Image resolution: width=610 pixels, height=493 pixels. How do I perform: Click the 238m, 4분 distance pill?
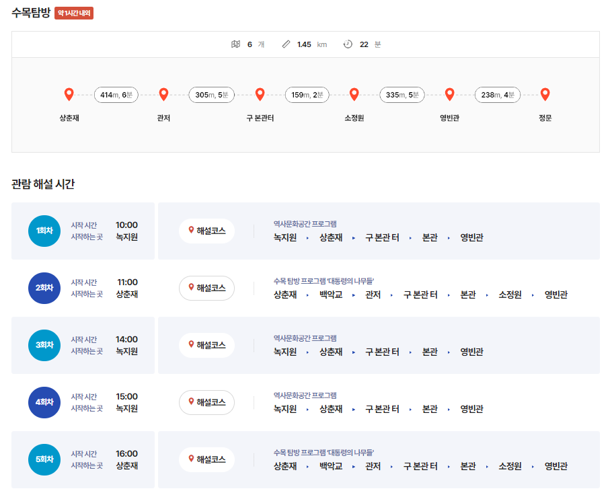(498, 95)
